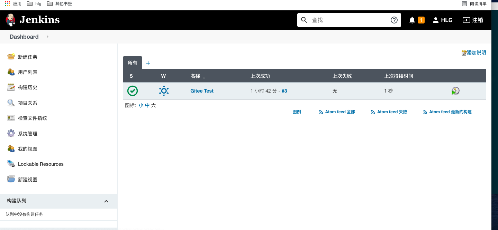Click the weather sunny icon for Gitee Test

point(164,91)
